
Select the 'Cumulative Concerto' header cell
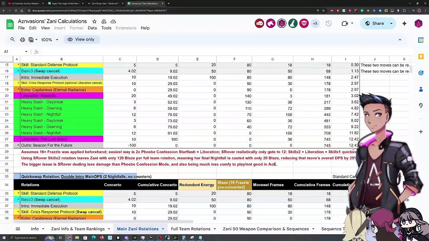[x=157, y=185]
